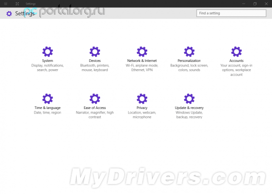Click 'Bluetooth, printers, mouse, keyboard' description text
The height and width of the screenshot is (194, 272).
point(95,68)
